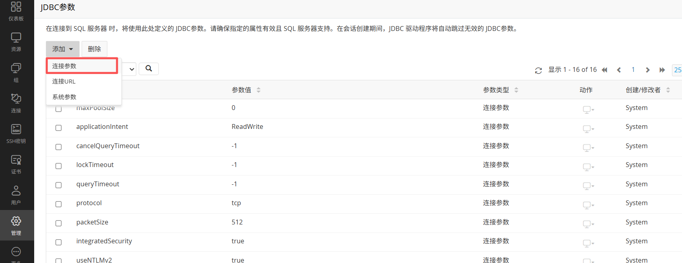This screenshot has height=263, width=682.
Task: Click the search magnifier button
Action: click(149, 69)
